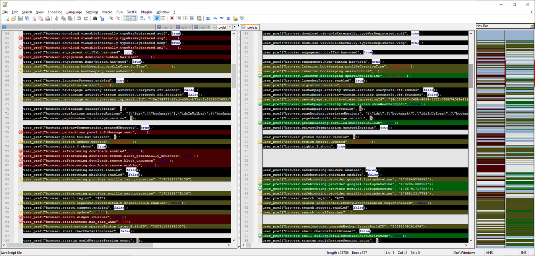
Task: Click right pane line with showWeatherOptIn
Action: pos(365,104)
